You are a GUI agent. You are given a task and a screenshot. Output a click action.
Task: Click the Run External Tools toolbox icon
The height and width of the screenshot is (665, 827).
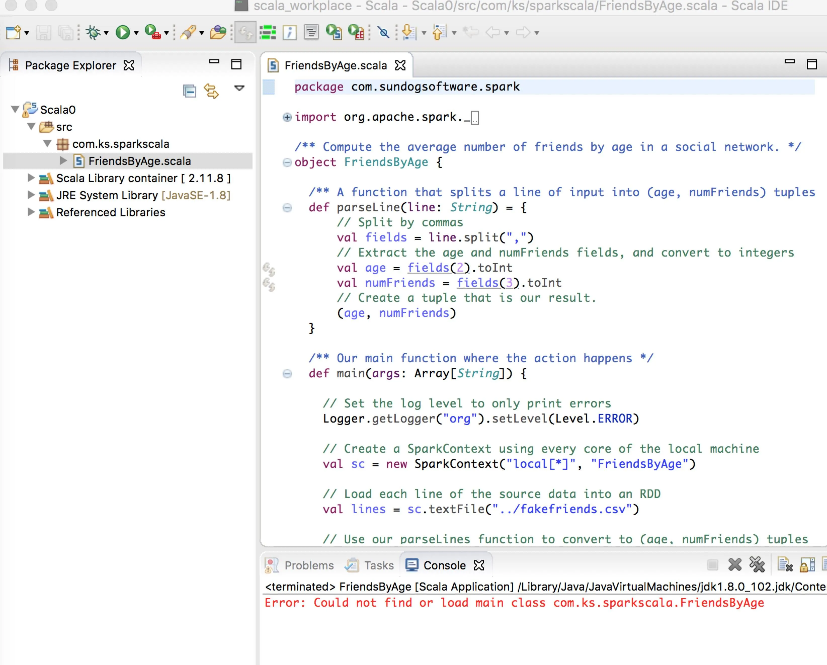coord(153,33)
